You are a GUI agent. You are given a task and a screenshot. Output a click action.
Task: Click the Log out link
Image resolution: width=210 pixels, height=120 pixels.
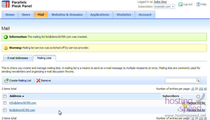tap(188, 4)
